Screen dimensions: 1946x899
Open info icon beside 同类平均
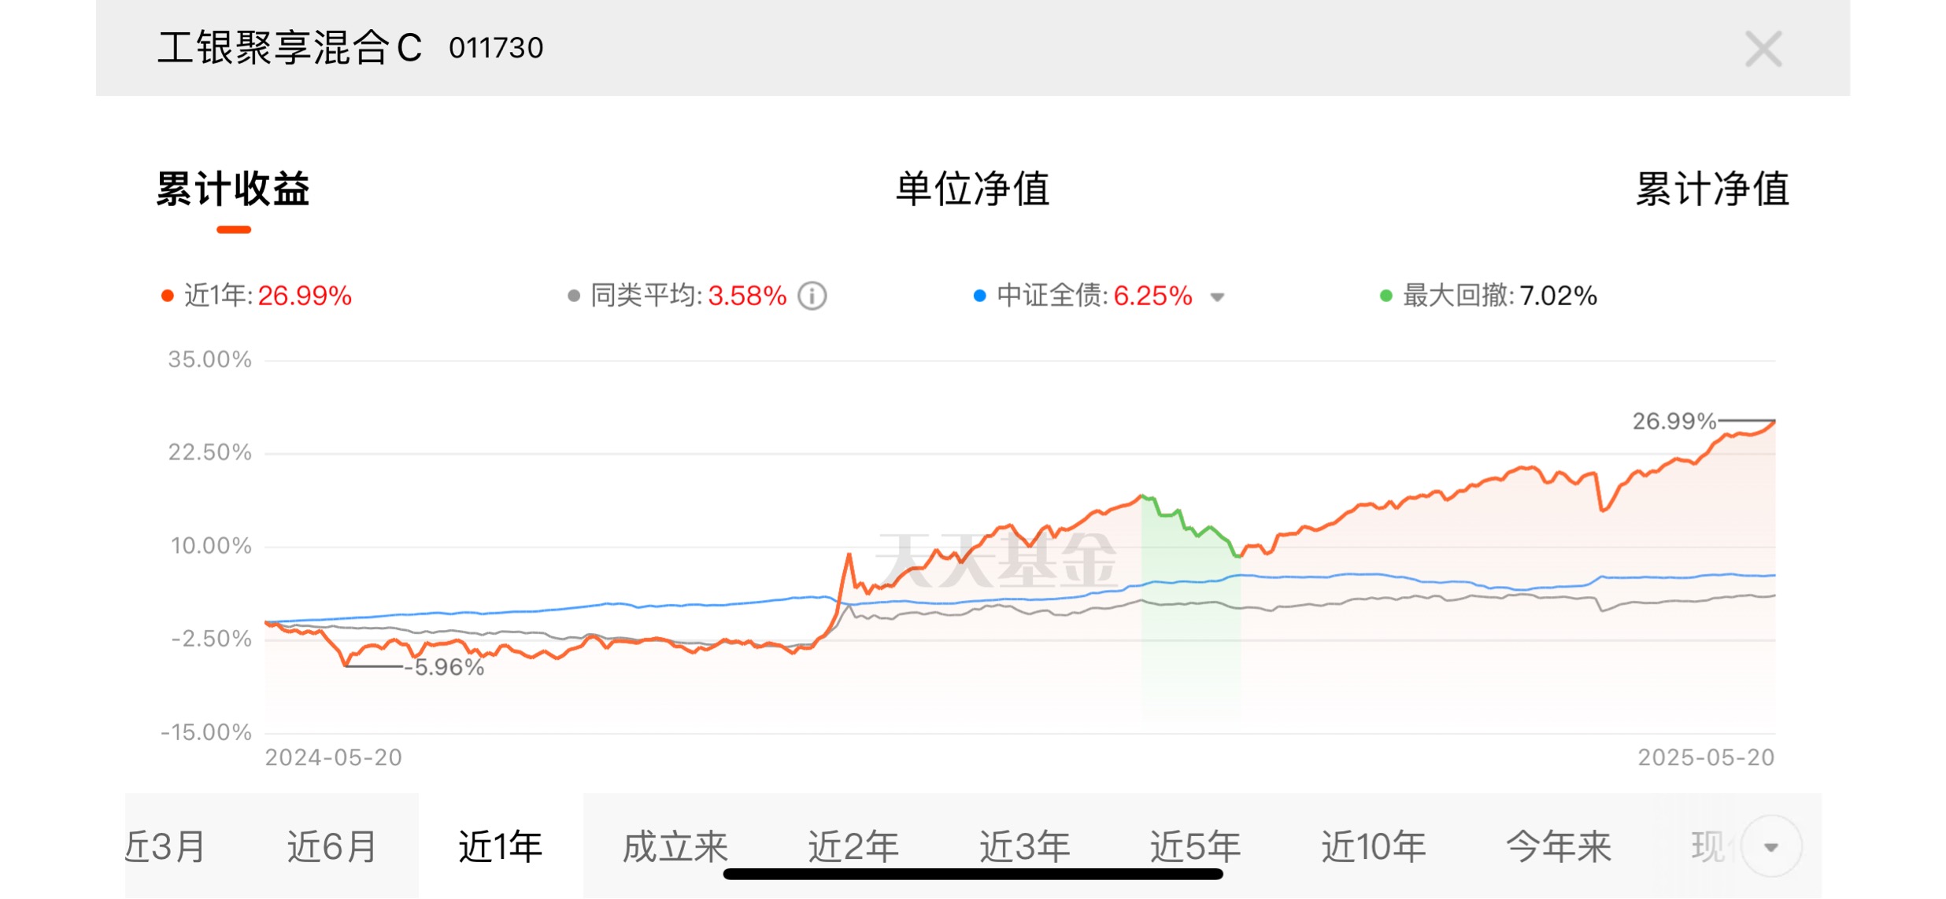tap(812, 296)
